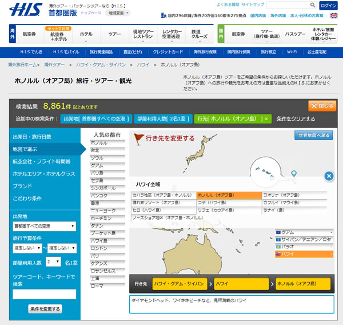Open the 部屋利用人数 number dropdown
The width and height of the screenshot is (343, 325).
click(53, 261)
